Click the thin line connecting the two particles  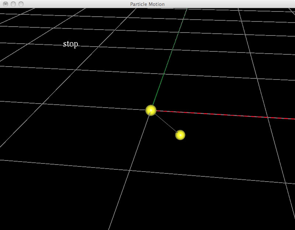pyautogui.click(x=166, y=123)
